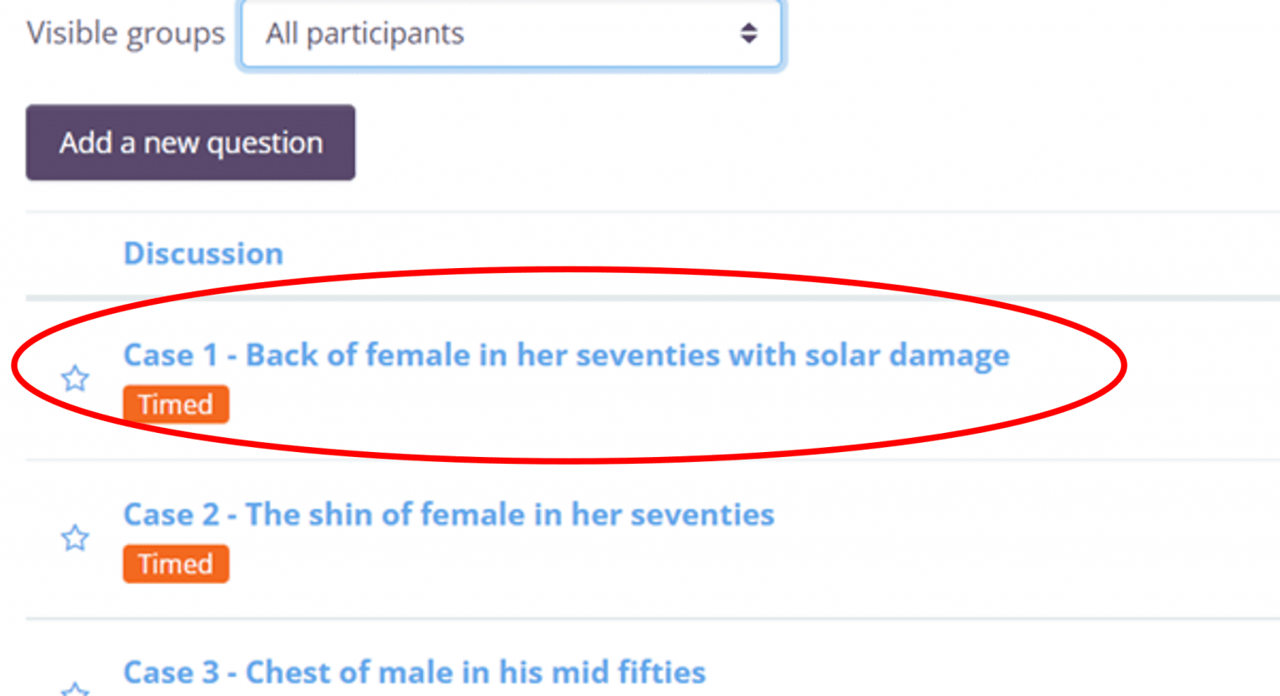Viewport: 1280px width, 696px height.
Task: Star the Case 3 chest discussion
Action: pyautogui.click(x=75, y=689)
